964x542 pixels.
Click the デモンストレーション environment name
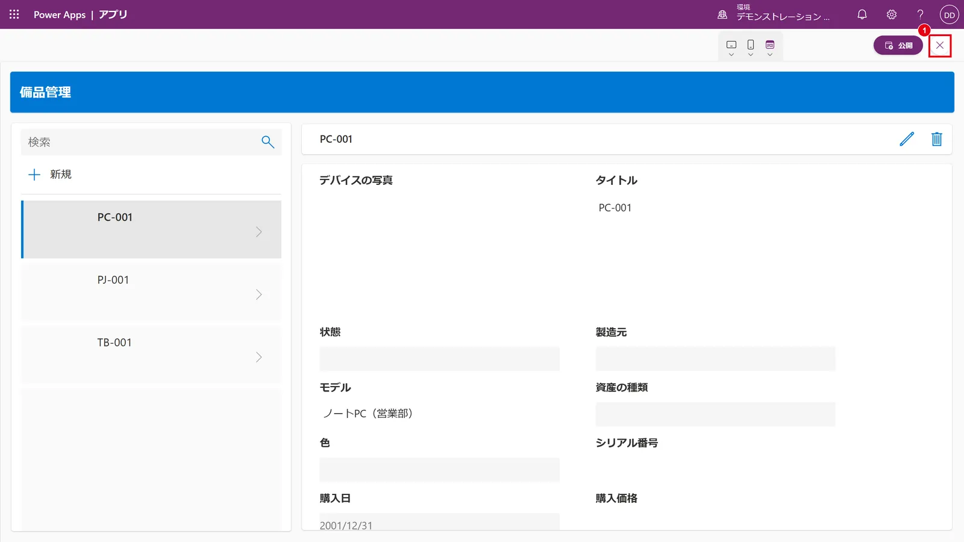click(783, 17)
